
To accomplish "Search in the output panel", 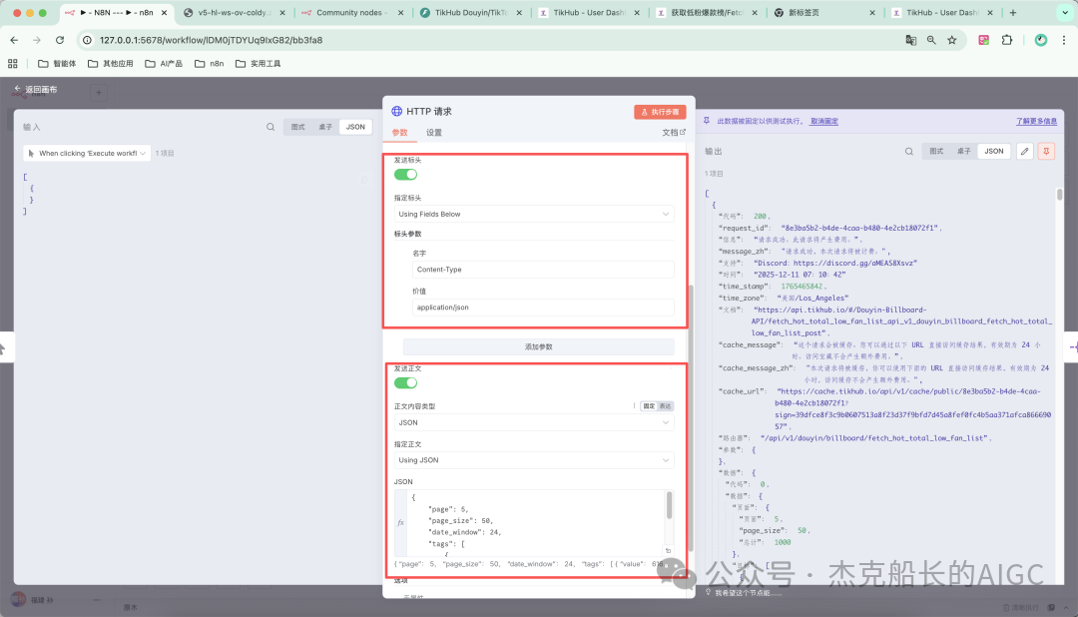I will [x=909, y=152].
